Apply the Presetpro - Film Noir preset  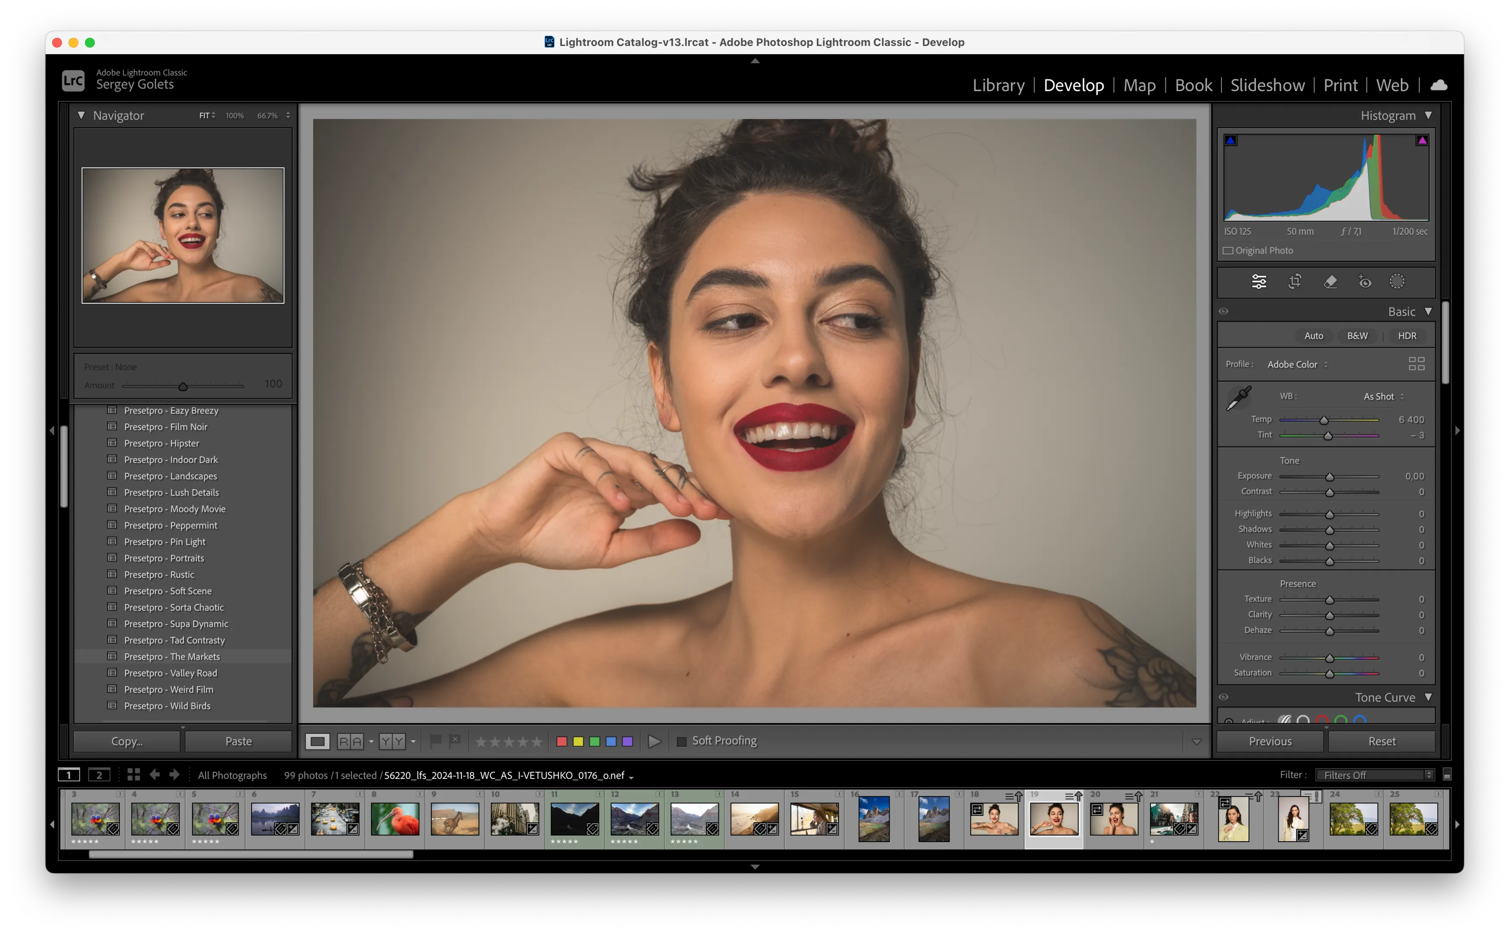pos(166,427)
